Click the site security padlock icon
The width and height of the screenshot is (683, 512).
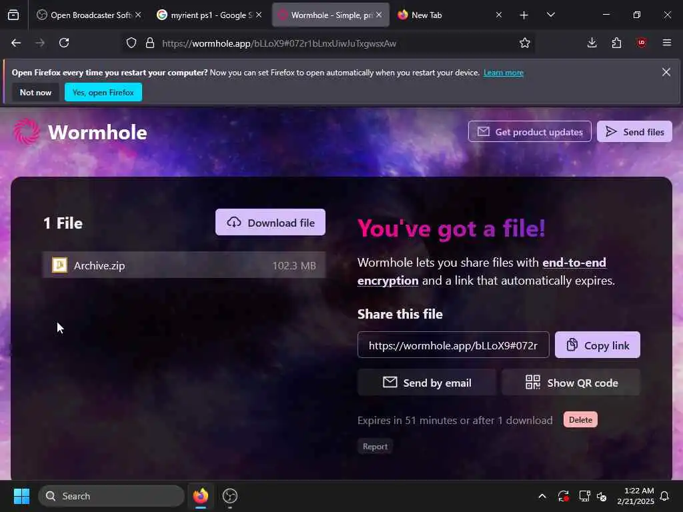pyautogui.click(x=150, y=43)
